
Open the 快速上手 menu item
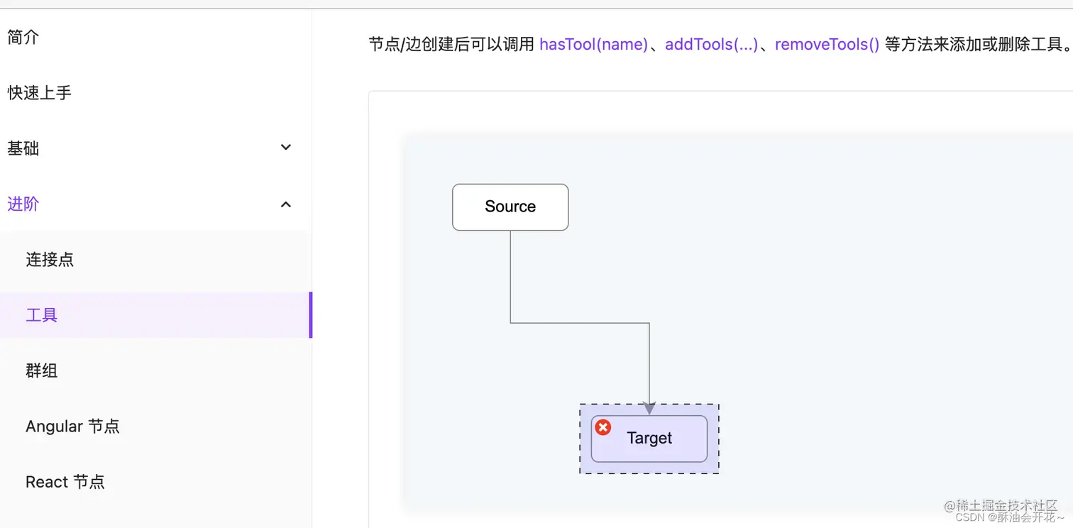coord(39,92)
